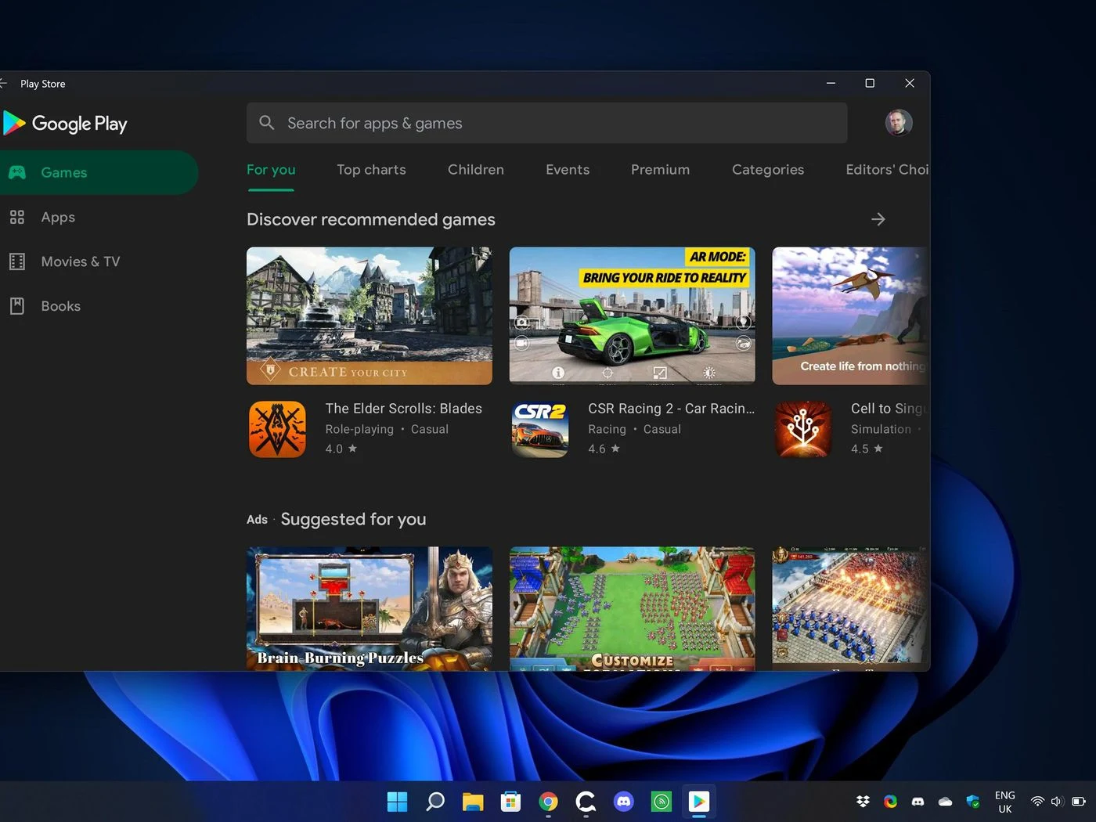The height and width of the screenshot is (822, 1096).
Task: Click the search magnifier icon
Action: coord(267,123)
